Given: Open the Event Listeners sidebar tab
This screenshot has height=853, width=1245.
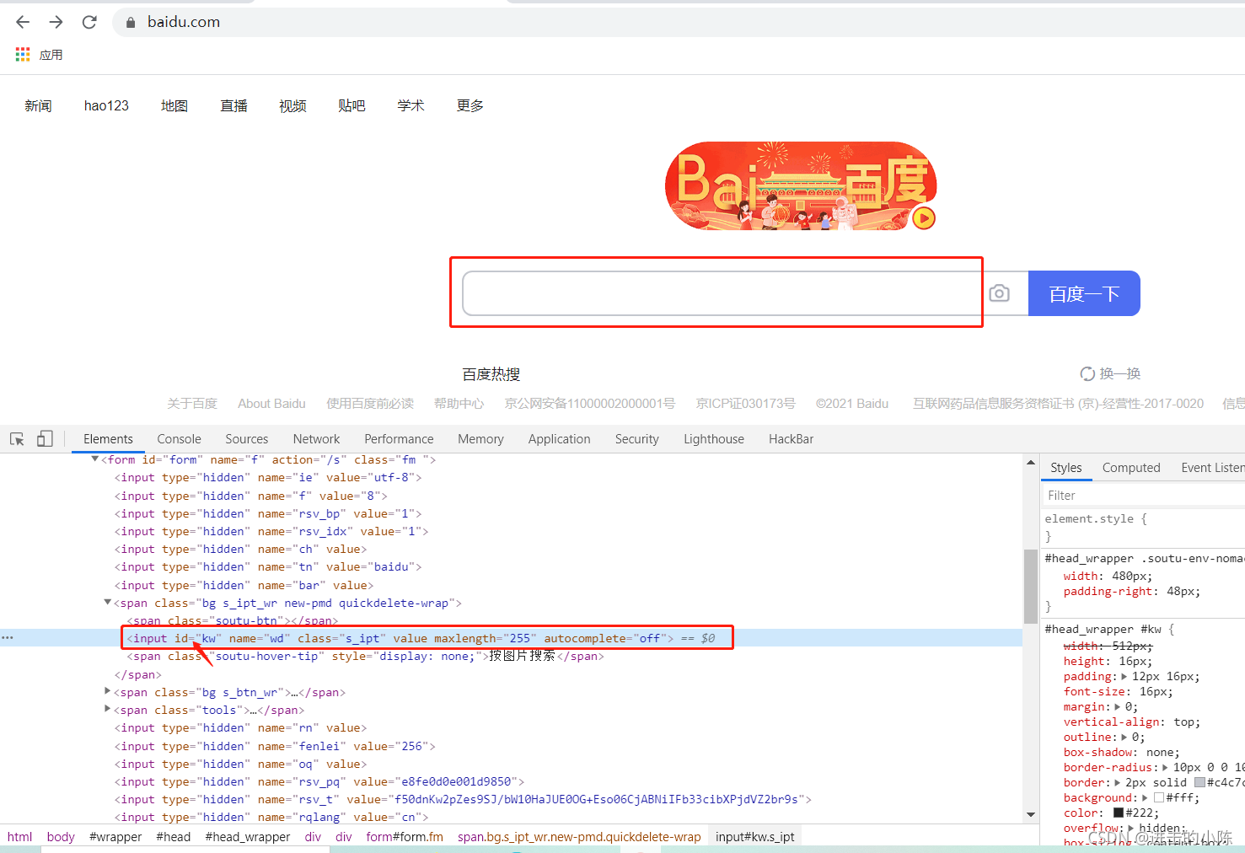Looking at the screenshot, I should coord(1213,468).
